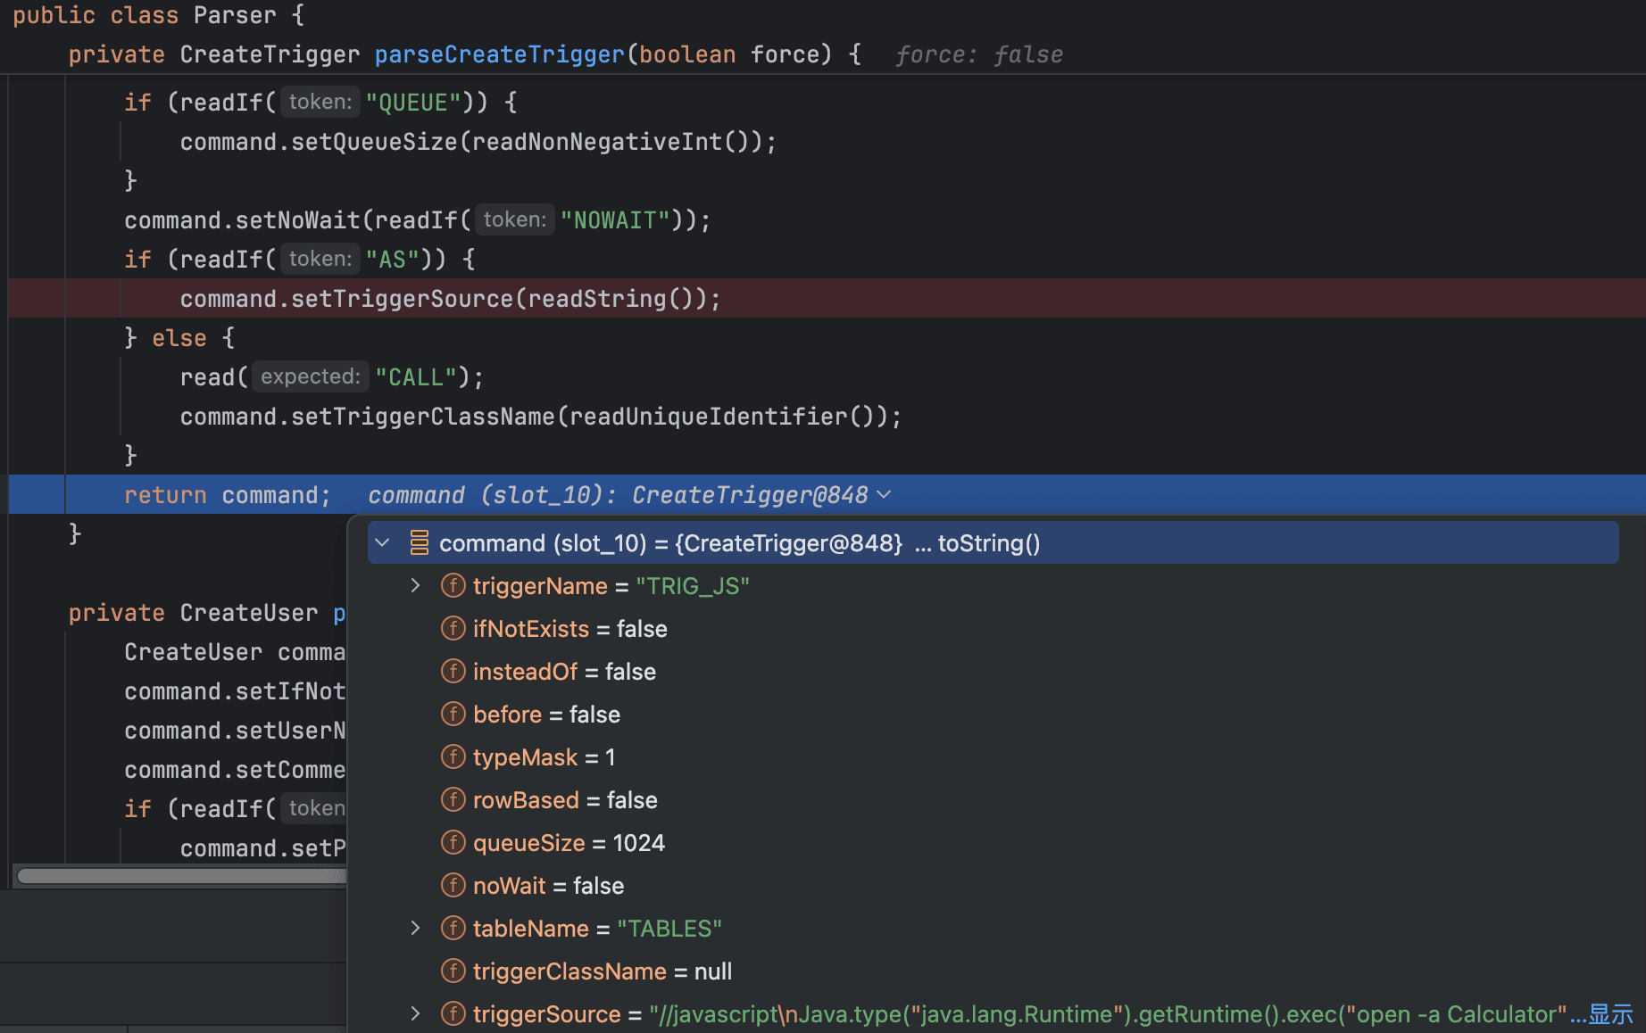Click the "TABLES" value text

click(669, 929)
